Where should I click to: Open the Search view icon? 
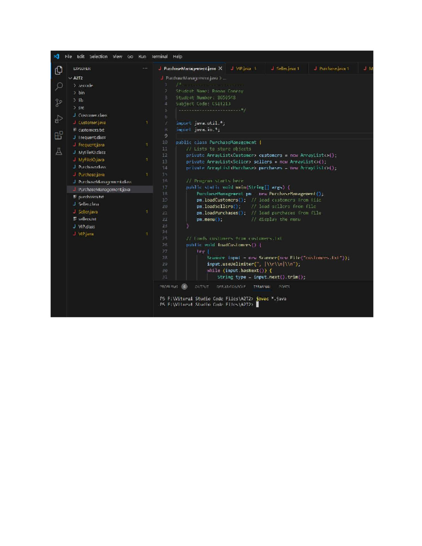(59, 86)
